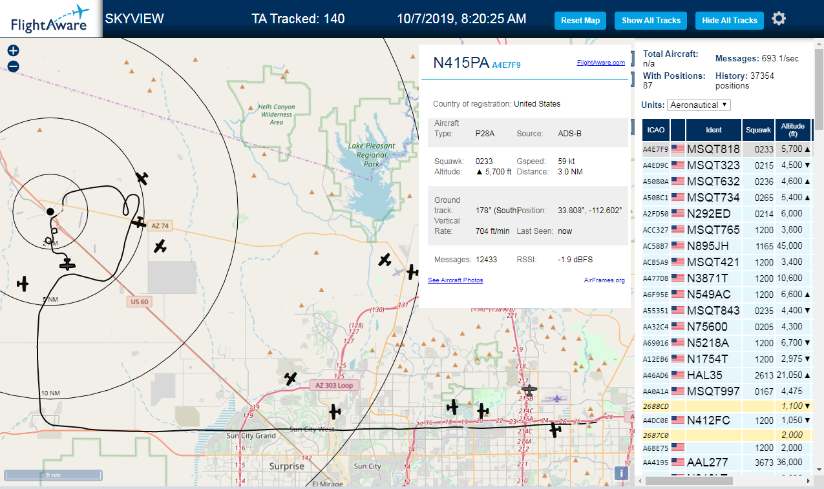Select the MSQT997 row
This screenshot has height=489, width=824.
[x=726, y=391]
